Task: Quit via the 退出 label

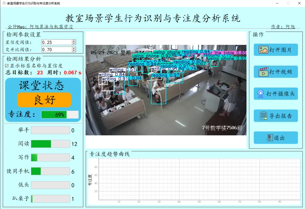Action: click(x=279, y=138)
